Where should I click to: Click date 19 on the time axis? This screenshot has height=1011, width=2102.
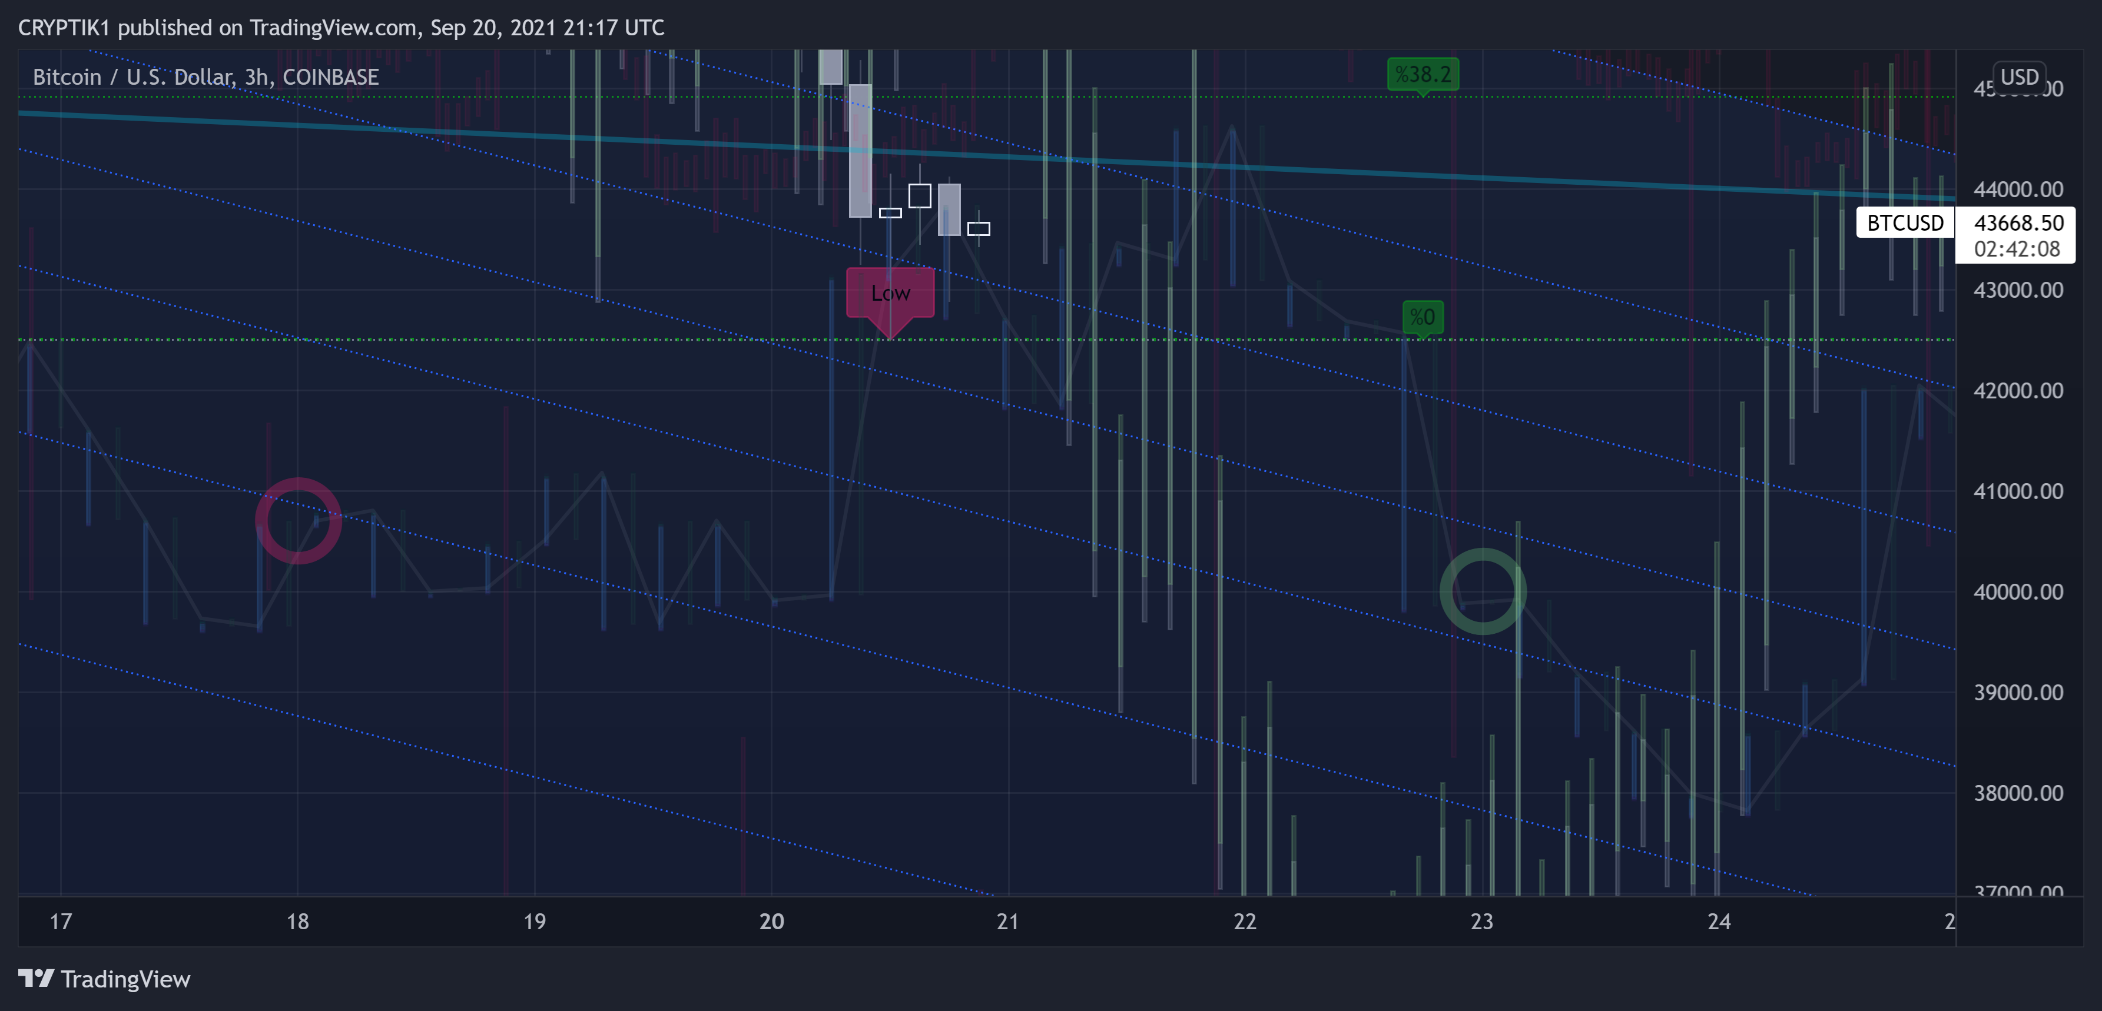535,922
